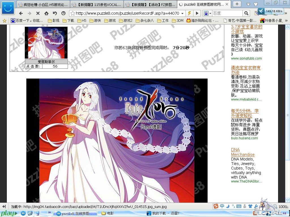Open the 下载 bookmark folder
The width and height of the screenshot is (290, 217).
(x=68, y=21)
